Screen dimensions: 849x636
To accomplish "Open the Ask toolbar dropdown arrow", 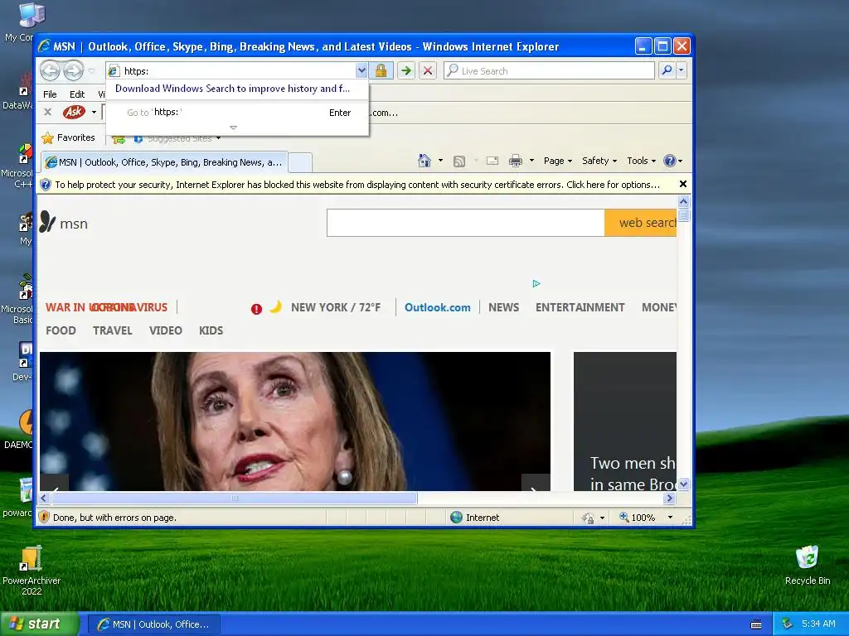I will click(x=94, y=113).
